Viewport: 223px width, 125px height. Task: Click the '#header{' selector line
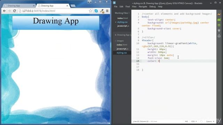tap(147, 40)
